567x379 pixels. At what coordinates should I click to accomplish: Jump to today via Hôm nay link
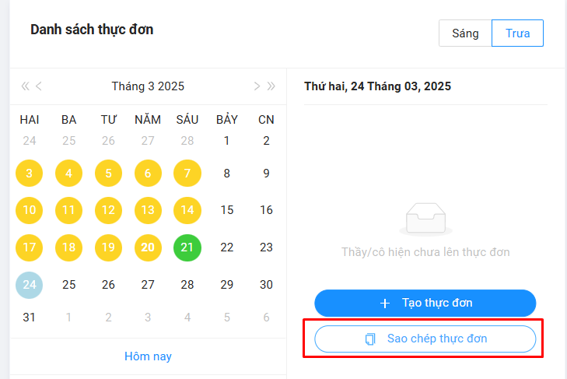click(148, 356)
